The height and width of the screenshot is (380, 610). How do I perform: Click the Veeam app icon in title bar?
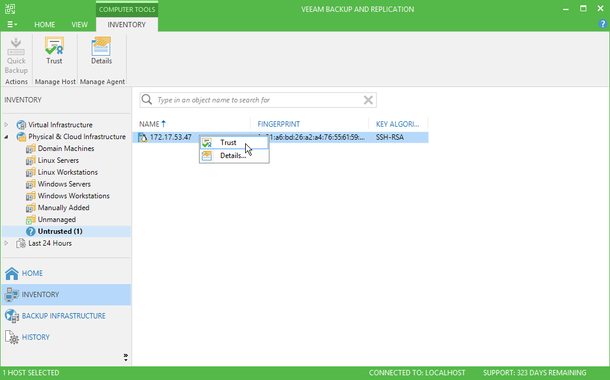tap(10, 9)
